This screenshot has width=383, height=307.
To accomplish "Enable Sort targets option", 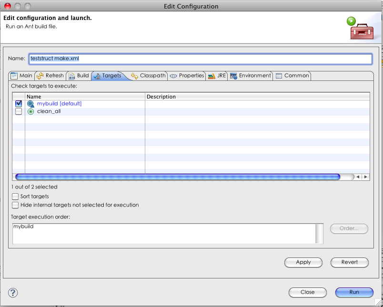I will [x=16, y=196].
